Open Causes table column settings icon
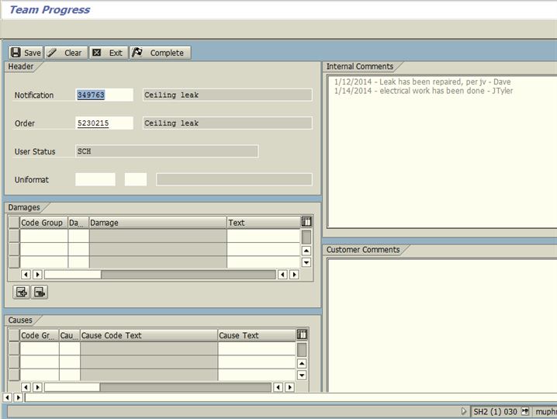Screen dimensions: 557x419 pos(302,335)
